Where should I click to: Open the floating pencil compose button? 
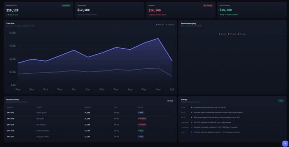285,143
